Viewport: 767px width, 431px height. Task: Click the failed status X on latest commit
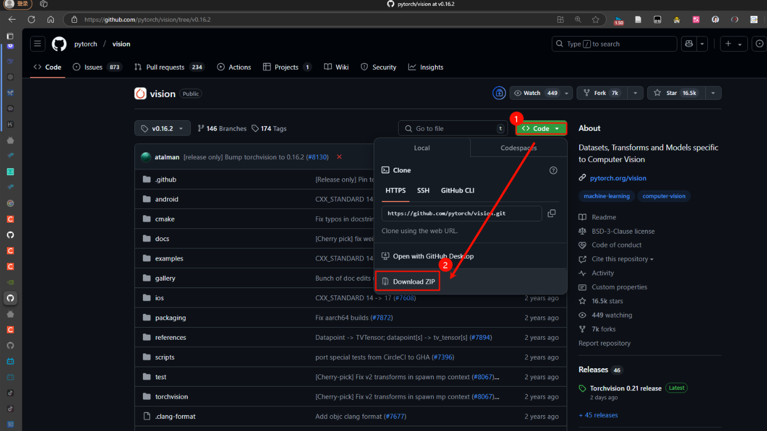coord(339,157)
